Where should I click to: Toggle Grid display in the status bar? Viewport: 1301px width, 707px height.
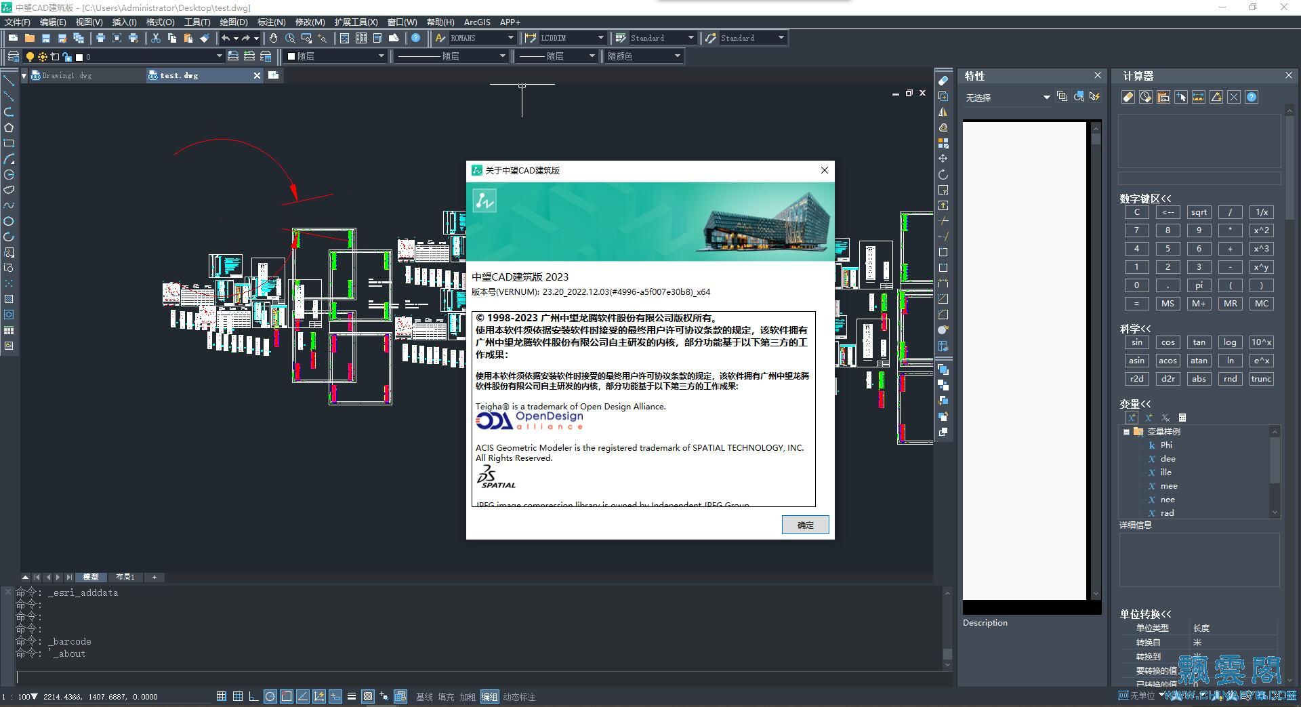pos(238,696)
